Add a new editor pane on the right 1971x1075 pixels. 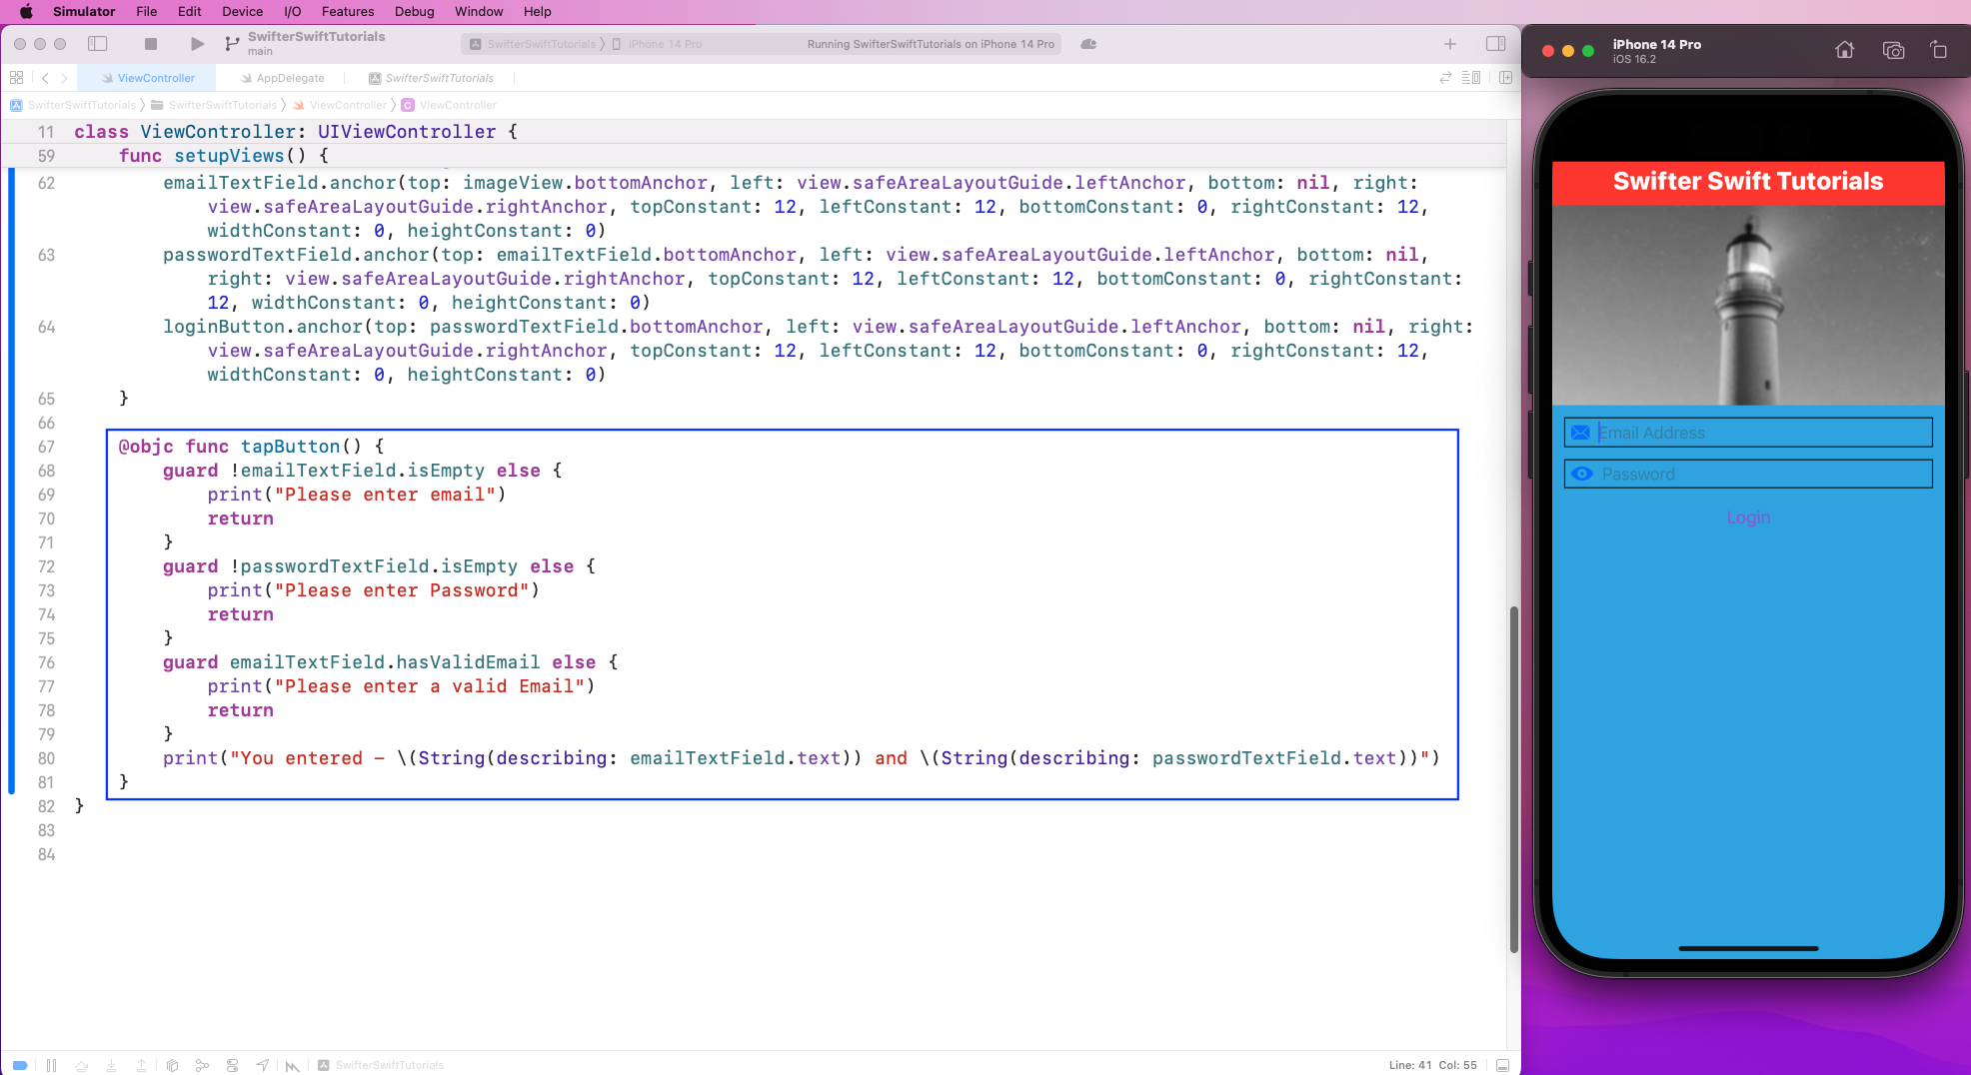[1505, 78]
